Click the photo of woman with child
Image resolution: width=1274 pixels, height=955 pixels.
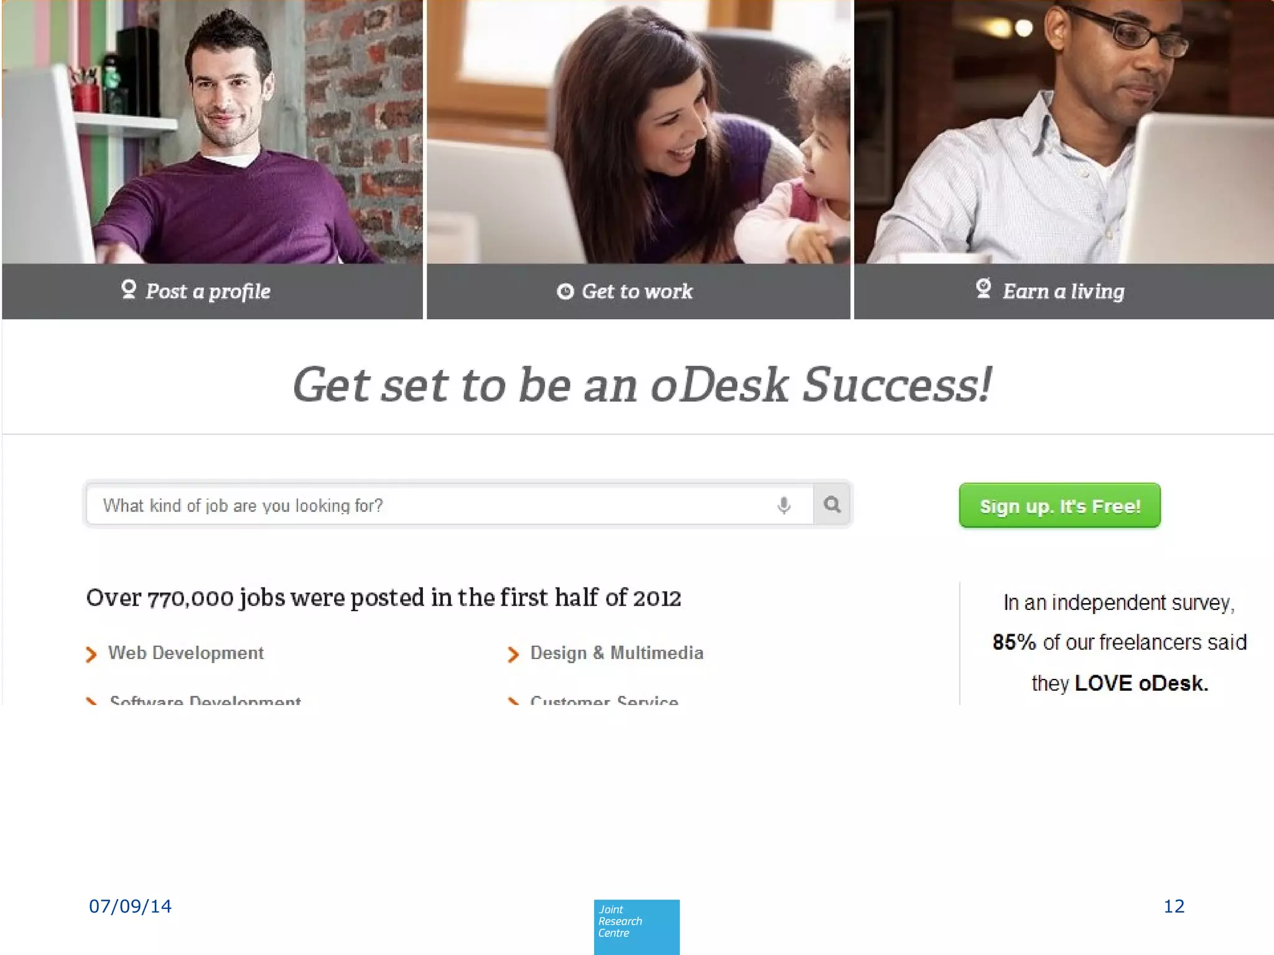click(x=638, y=132)
